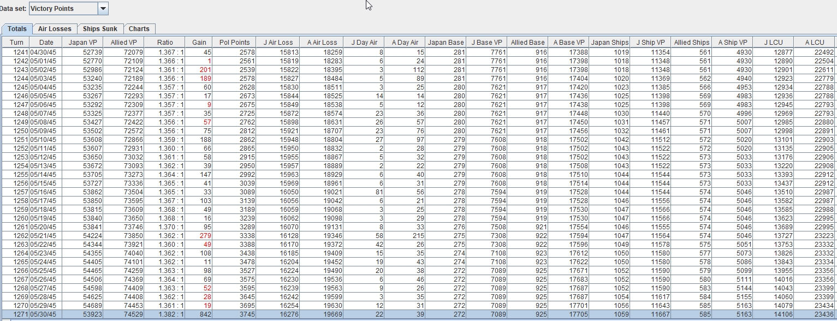Open the Ships Sunk tab
This screenshot has width=837, height=321.
coord(100,29)
